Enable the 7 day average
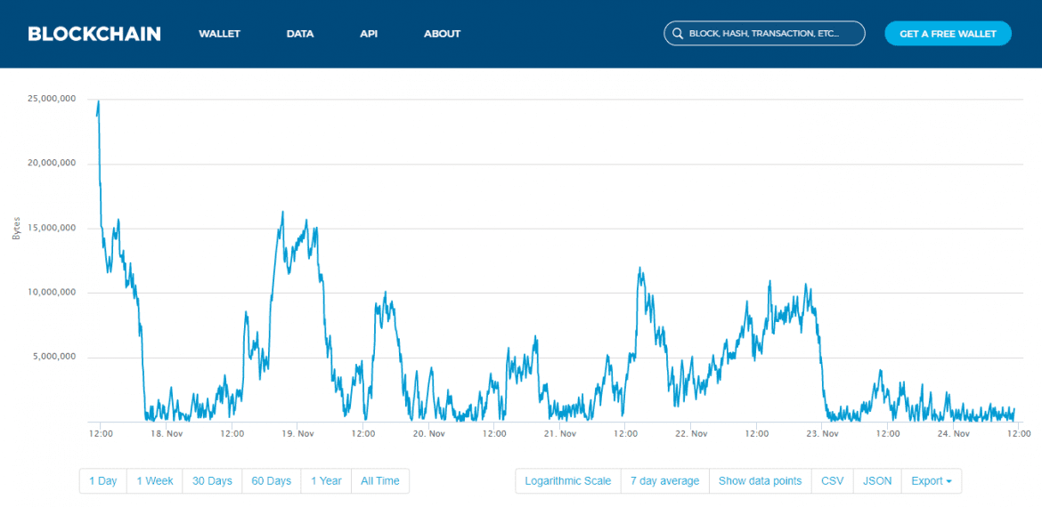Screen dimensions: 1042x507 pyautogui.click(x=665, y=481)
